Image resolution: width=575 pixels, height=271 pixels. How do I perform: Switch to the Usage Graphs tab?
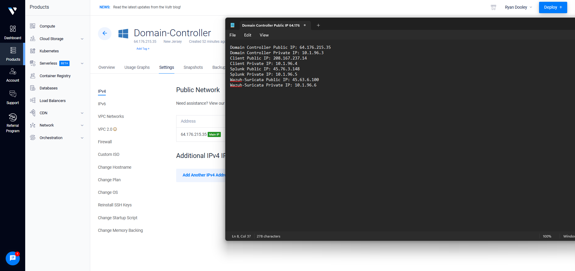click(x=137, y=67)
